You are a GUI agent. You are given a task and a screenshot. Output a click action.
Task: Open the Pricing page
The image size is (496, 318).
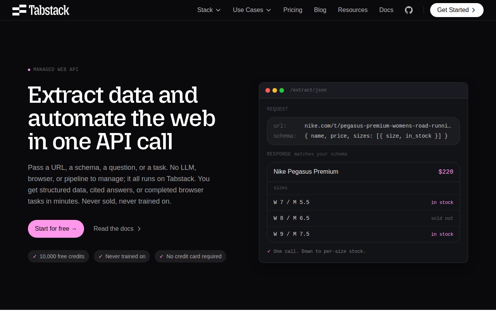(293, 10)
